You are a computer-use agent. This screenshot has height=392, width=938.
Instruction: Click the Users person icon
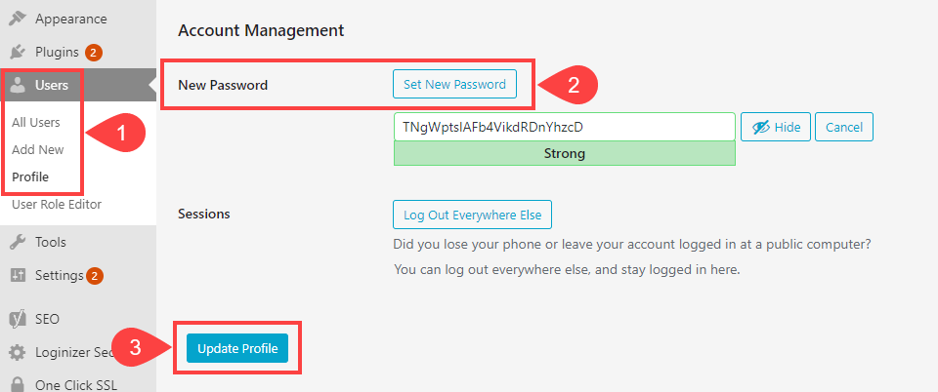click(x=18, y=86)
